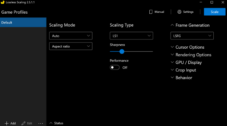Click the Lossless Scaling duck app icon
Image resolution: width=227 pixels, height=126 pixels.
(3, 2)
